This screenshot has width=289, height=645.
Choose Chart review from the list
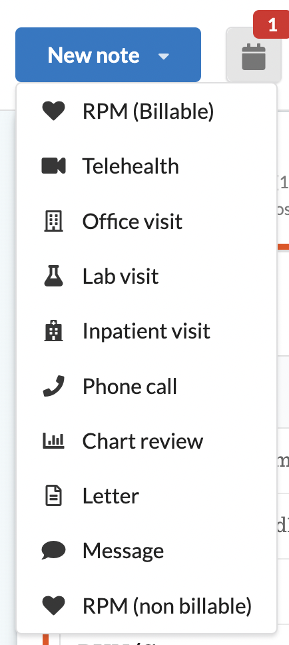(146, 441)
